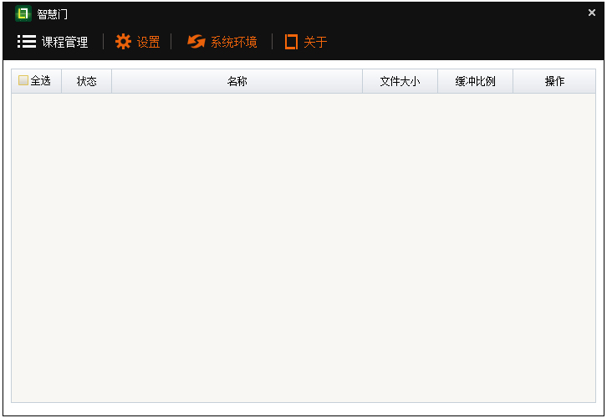Open the 课程管理 tab label
Image resolution: width=607 pixels, height=418 pixels.
(x=65, y=42)
